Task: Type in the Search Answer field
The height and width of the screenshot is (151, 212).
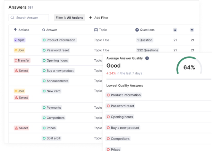Action: (x=31, y=18)
